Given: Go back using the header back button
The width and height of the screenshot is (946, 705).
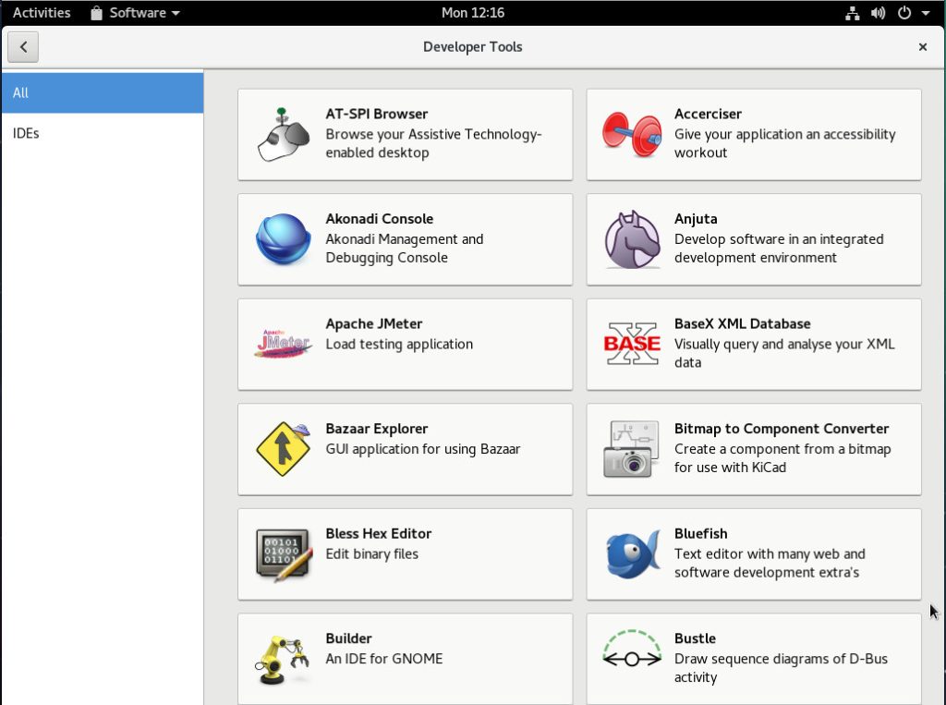Looking at the screenshot, I should point(23,47).
